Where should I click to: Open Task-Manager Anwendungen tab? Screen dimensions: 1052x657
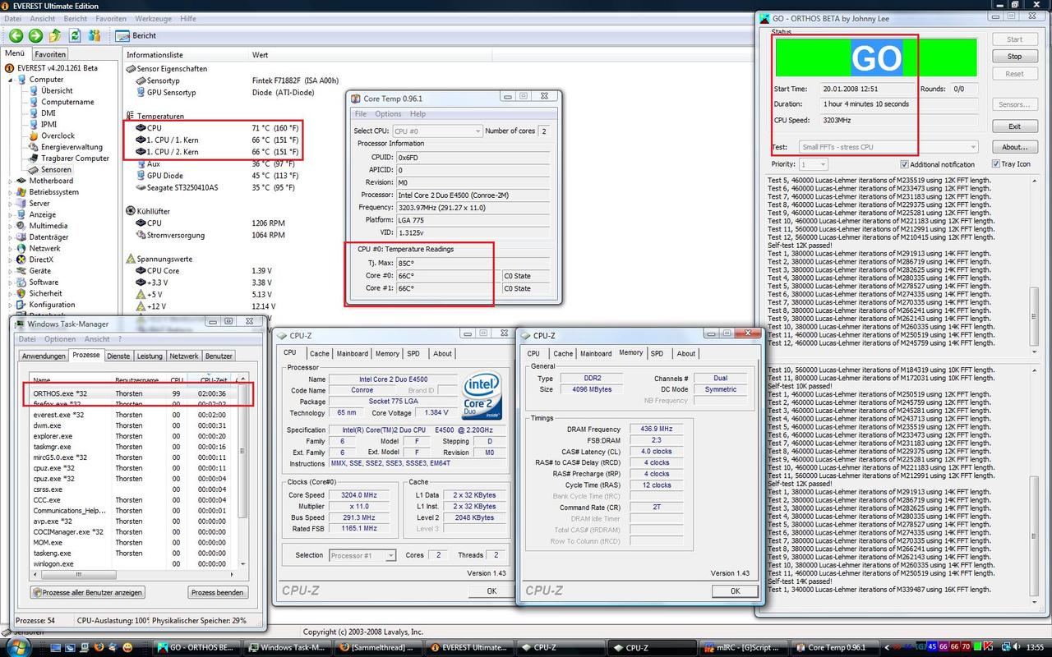(x=44, y=356)
